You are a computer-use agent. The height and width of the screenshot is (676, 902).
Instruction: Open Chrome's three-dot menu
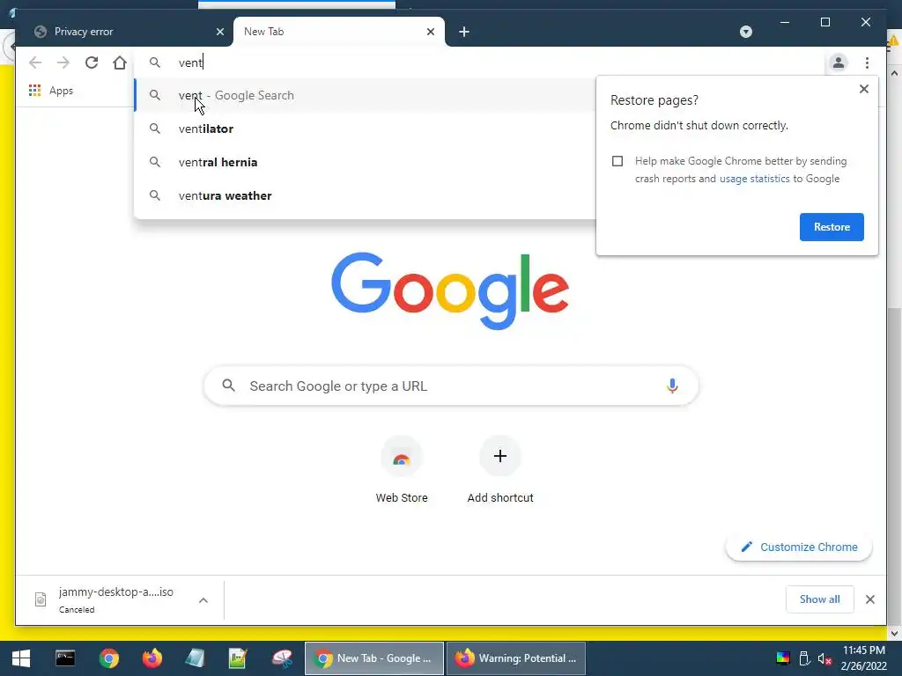(x=867, y=62)
